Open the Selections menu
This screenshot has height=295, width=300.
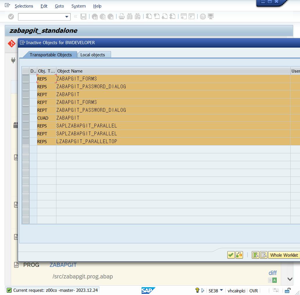[24, 6]
